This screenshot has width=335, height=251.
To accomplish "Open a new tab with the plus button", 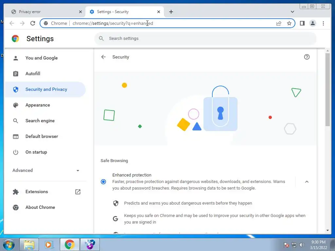I will click(x=171, y=12).
